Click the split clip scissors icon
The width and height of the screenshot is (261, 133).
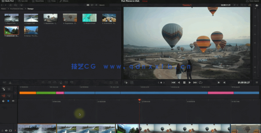(10, 82)
